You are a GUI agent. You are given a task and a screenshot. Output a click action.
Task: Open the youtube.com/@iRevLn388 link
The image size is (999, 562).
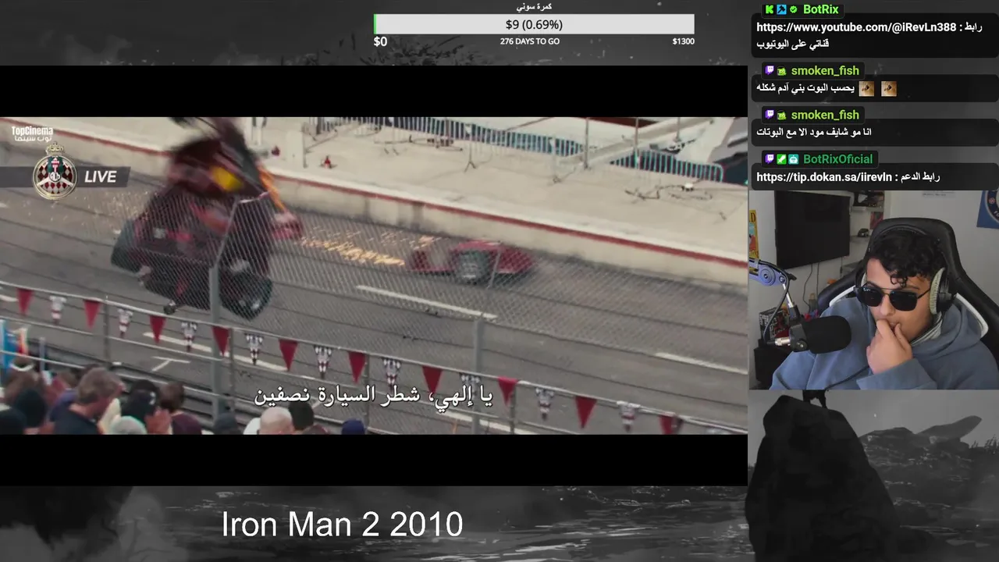pos(856,27)
